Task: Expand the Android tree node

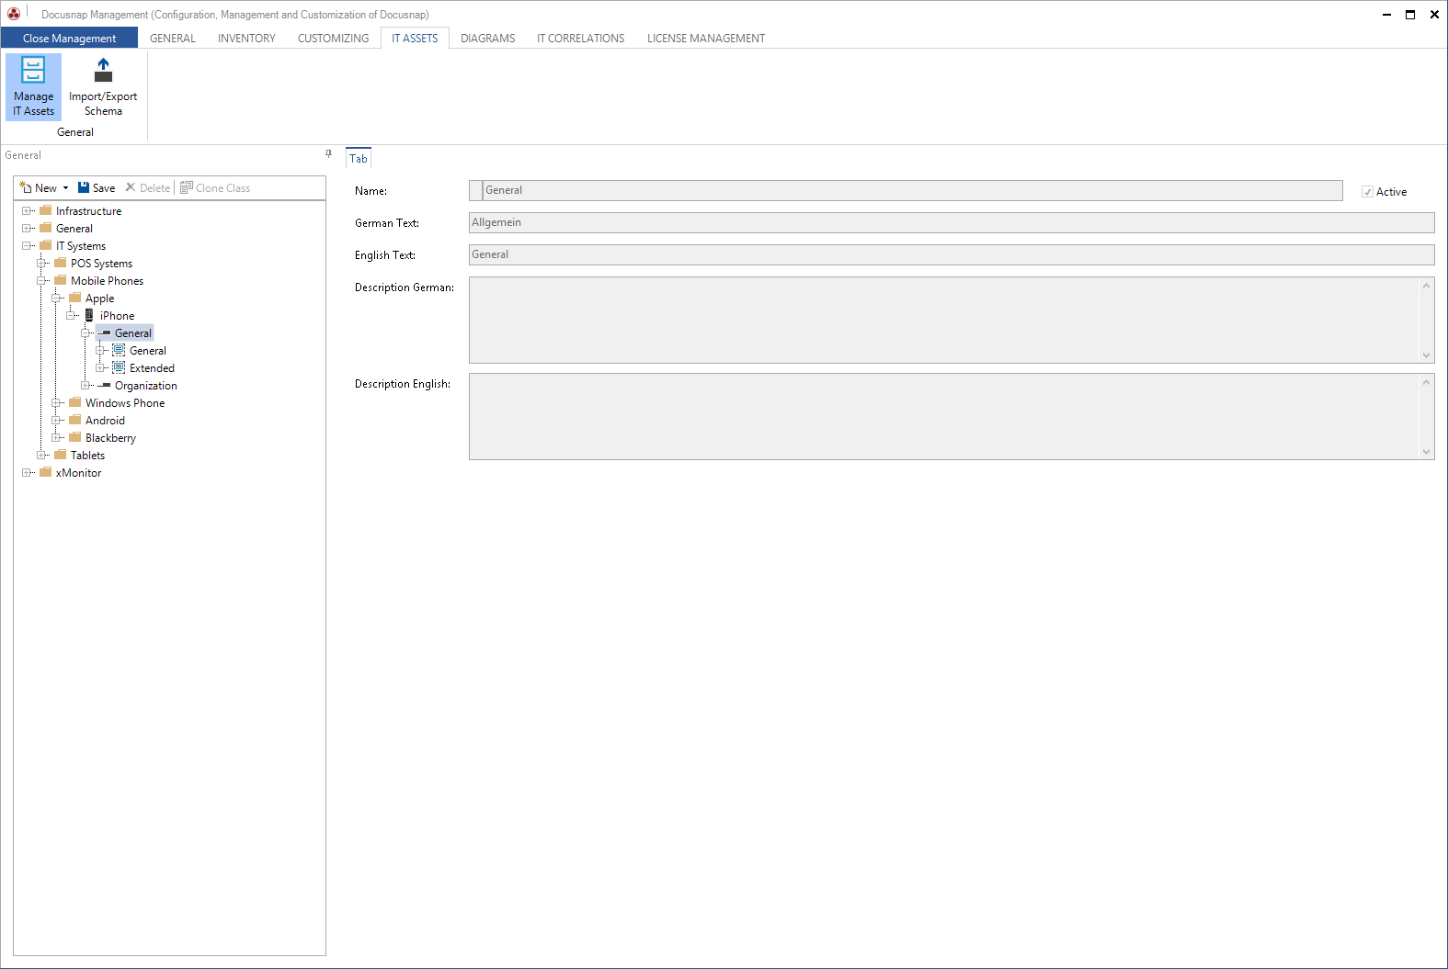Action: (56, 420)
